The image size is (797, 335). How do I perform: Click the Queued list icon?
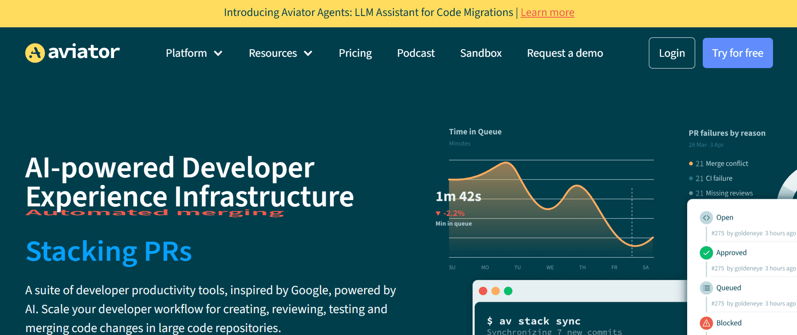[x=706, y=288]
